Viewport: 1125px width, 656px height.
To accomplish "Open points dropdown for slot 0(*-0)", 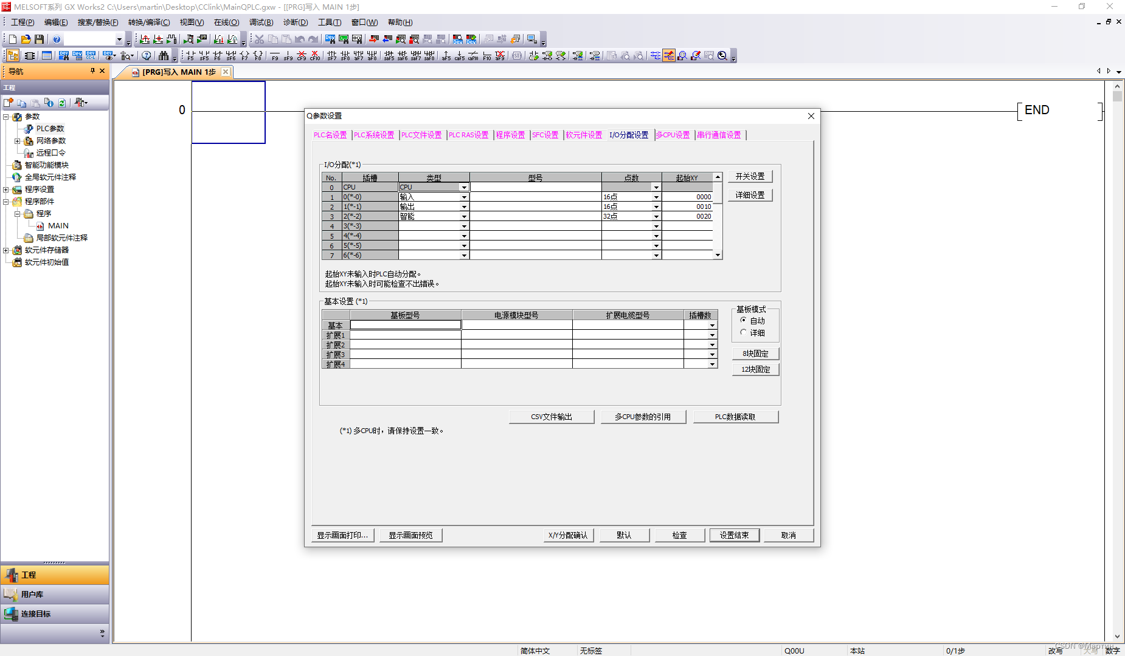I will click(x=656, y=197).
